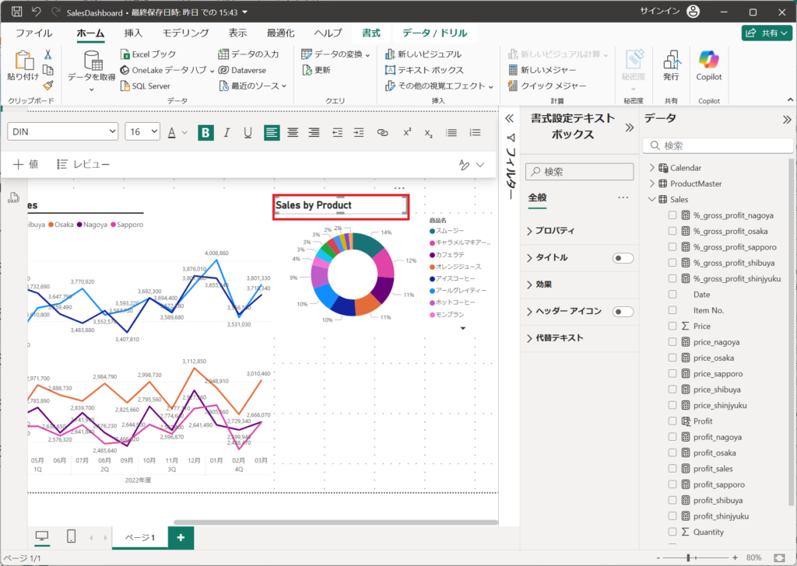Screen dimensions: 797x566
Task: Open the 挿入 ribbon tab
Action: 133,33
